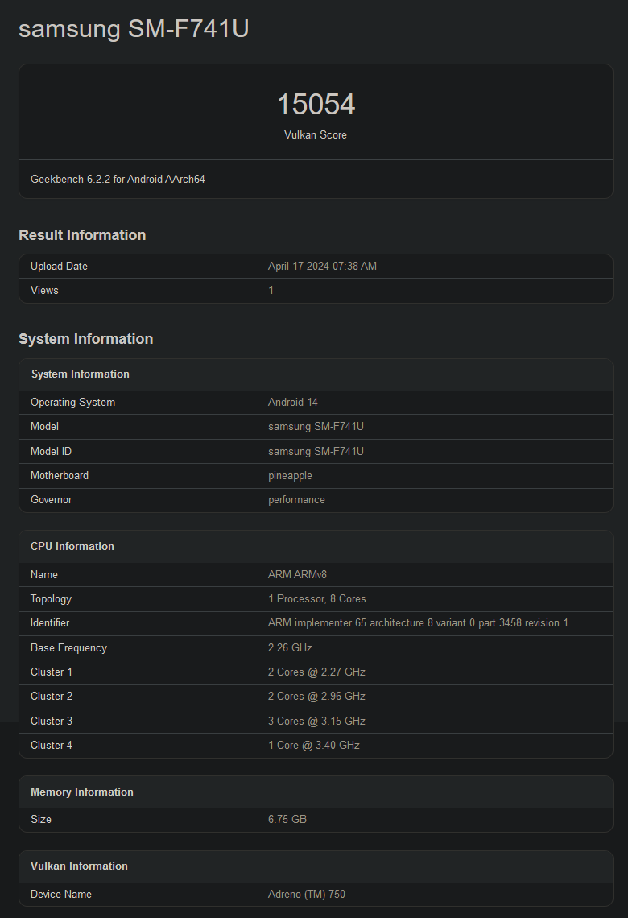Viewport: 628px width, 918px height.
Task: Click the Cluster 4 value 1 Core @ 3.40 GHz
Action: point(314,745)
